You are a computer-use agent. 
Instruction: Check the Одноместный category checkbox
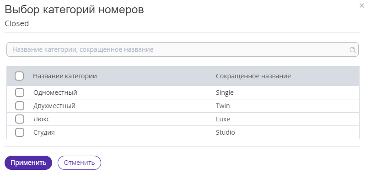(20, 92)
